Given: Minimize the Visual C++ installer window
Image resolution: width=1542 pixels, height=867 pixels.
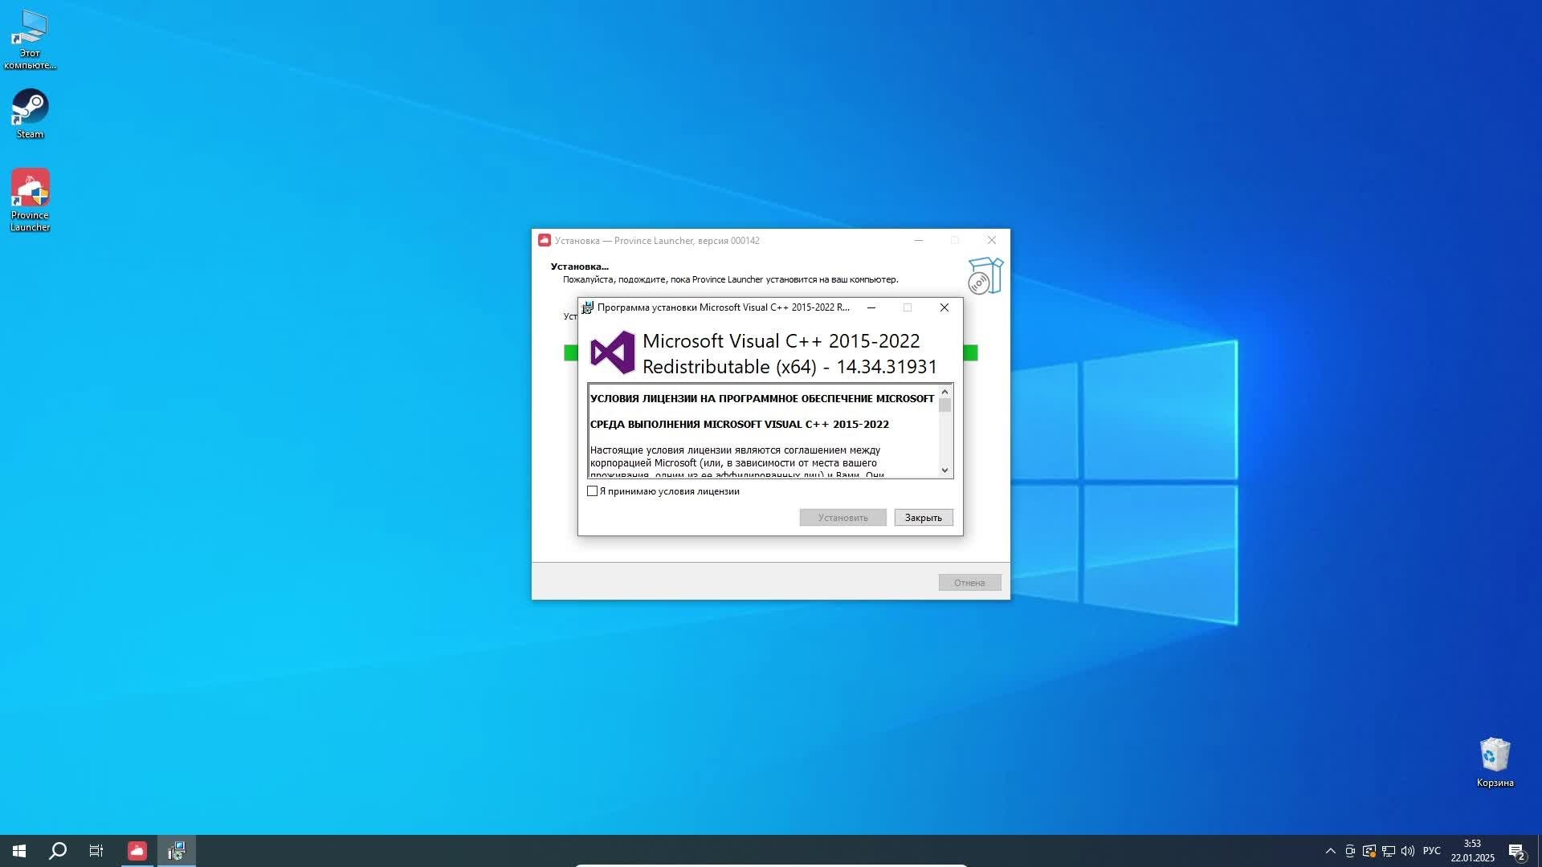Looking at the screenshot, I should [871, 307].
